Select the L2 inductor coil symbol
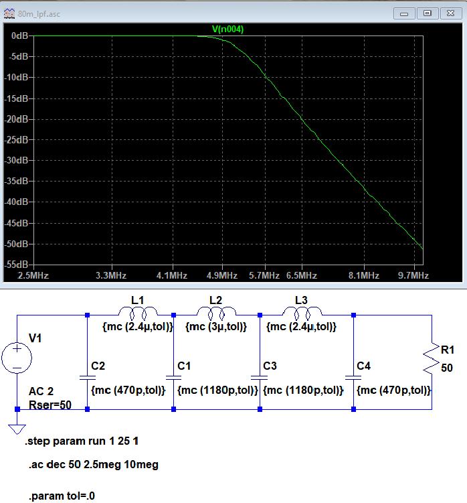This screenshot has width=467, height=503. 215,313
